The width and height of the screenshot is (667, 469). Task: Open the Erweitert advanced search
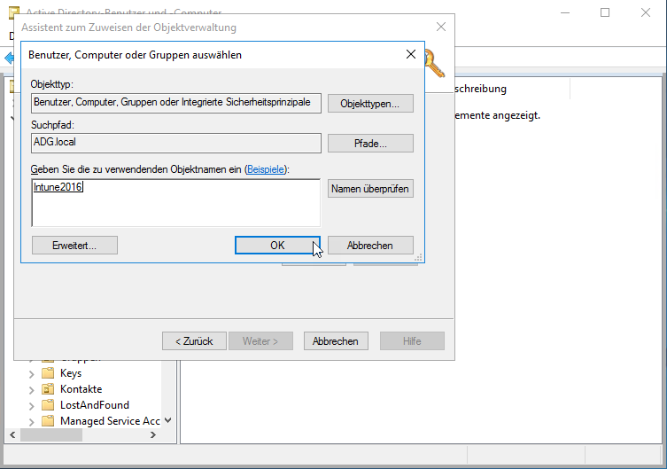[74, 246]
